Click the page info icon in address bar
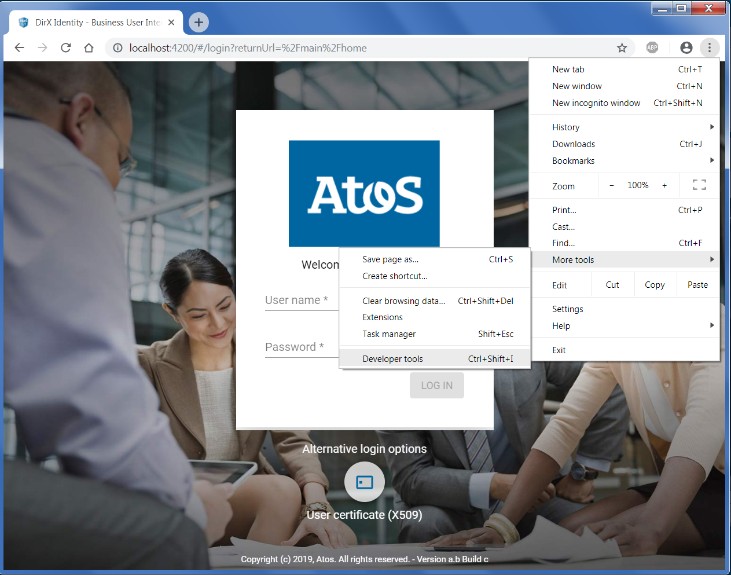Screen dimensions: 731x575 [117, 48]
